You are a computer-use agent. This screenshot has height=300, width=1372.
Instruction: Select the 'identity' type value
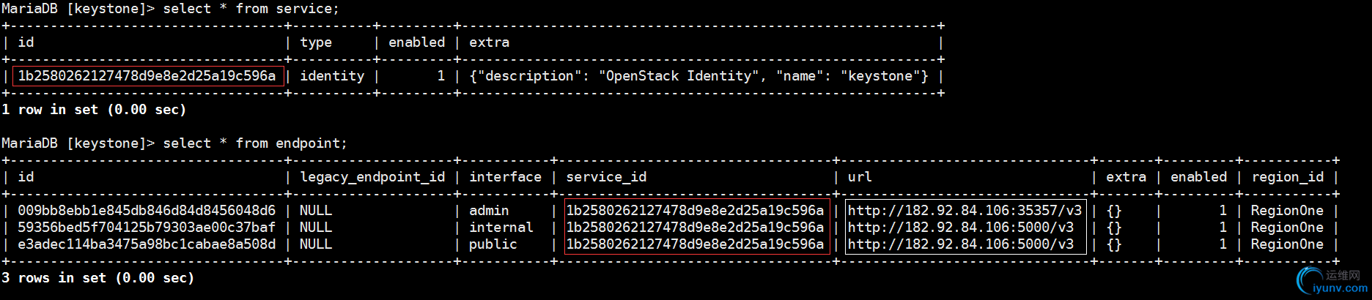(x=332, y=76)
